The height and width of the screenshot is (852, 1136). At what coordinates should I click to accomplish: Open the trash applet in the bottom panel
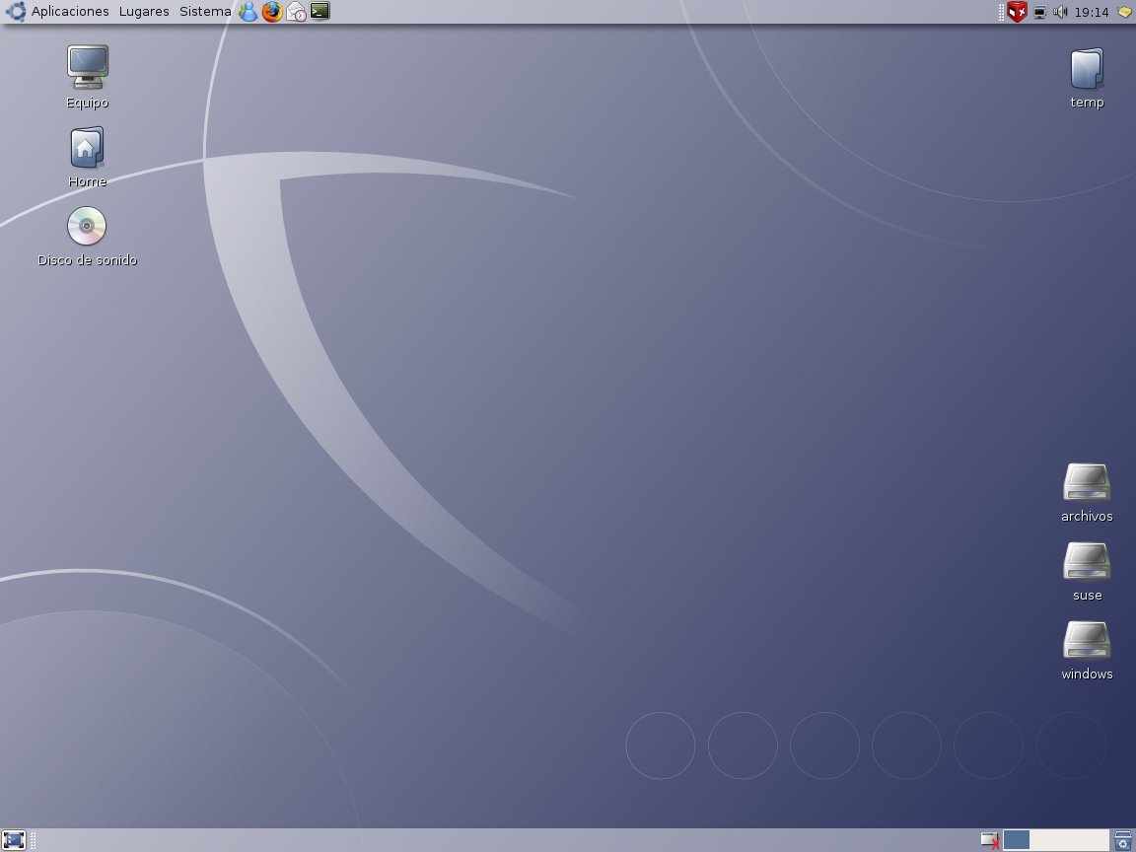click(x=1123, y=840)
